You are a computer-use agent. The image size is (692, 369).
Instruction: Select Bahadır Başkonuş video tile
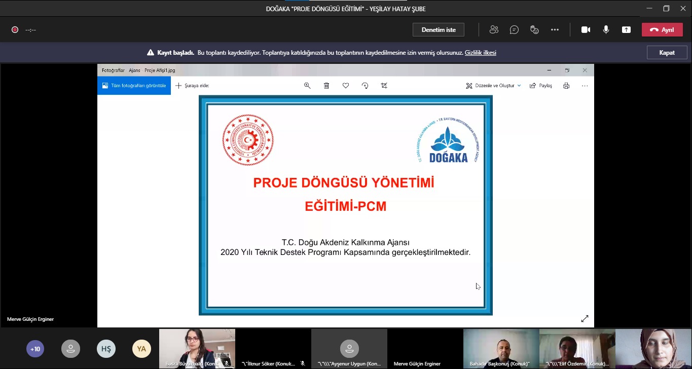coord(501,349)
